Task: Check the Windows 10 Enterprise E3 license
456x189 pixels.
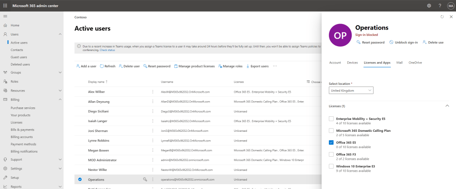Action: pyautogui.click(x=331, y=166)
